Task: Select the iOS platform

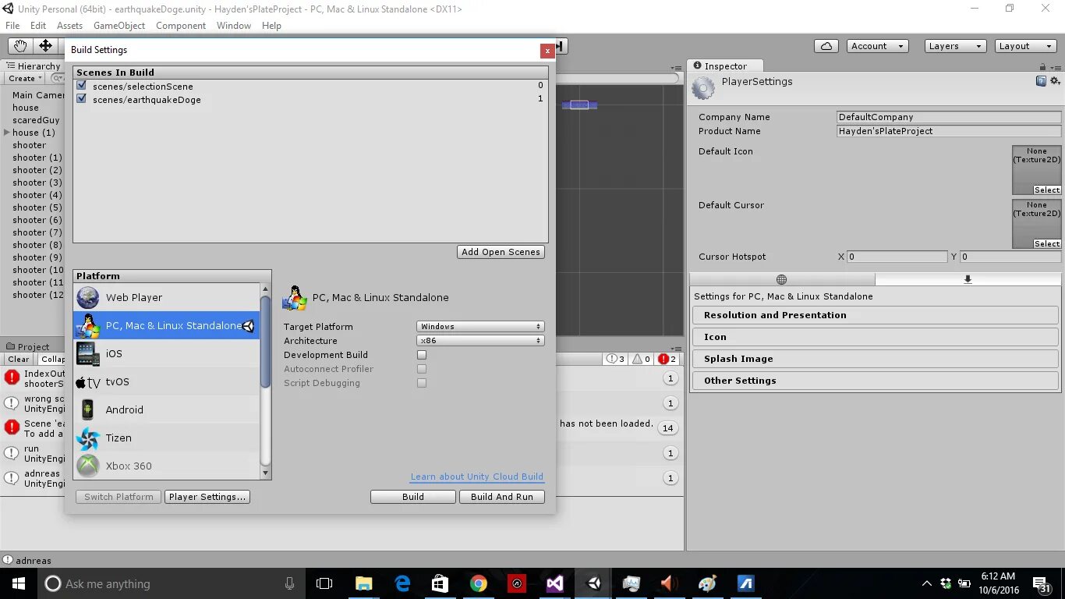Action: click(166, 353)
